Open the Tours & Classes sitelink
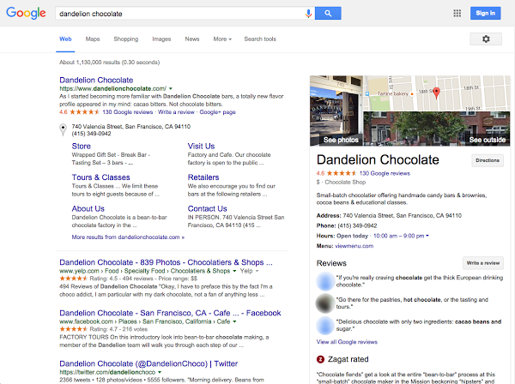This screenshot has width=515, height=384. [x=100, y=177]
